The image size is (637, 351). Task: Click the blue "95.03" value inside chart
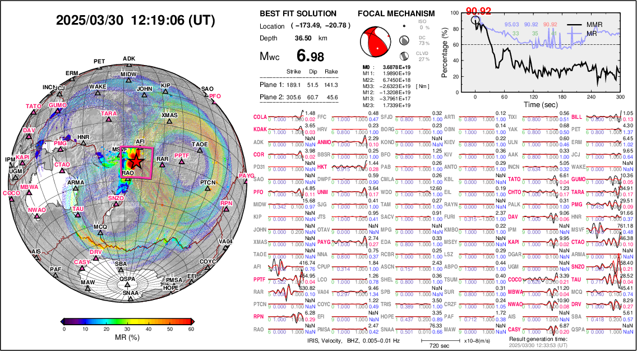point(512,25)
